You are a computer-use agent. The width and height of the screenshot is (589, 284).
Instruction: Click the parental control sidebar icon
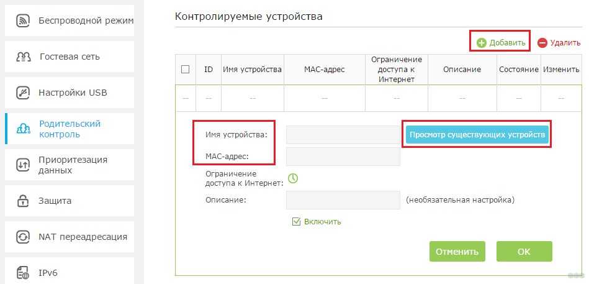tap(24, 129)
